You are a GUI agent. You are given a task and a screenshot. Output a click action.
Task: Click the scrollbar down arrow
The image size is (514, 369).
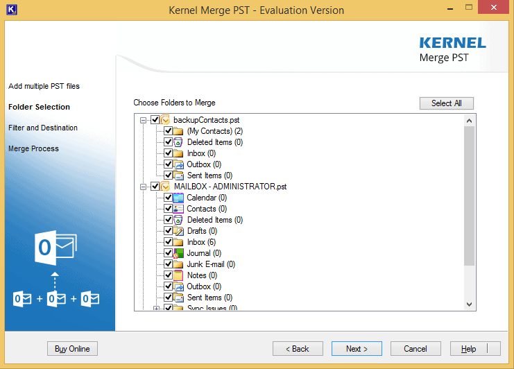click(x=469, y=304)
